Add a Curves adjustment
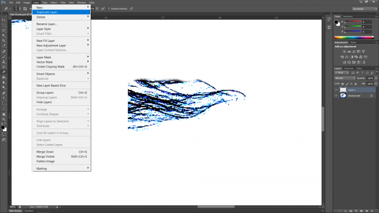Image resolution: width=379 pixels, height=213 pixels. coord(354,51)
